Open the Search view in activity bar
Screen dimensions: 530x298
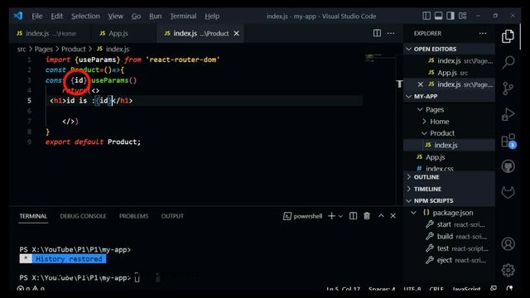click(x=508, y=62)
